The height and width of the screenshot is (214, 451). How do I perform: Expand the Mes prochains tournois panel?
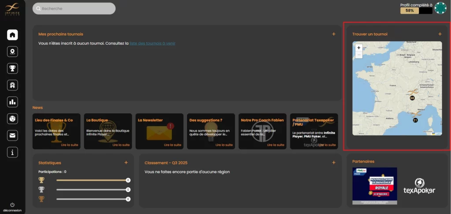point(333,34)
